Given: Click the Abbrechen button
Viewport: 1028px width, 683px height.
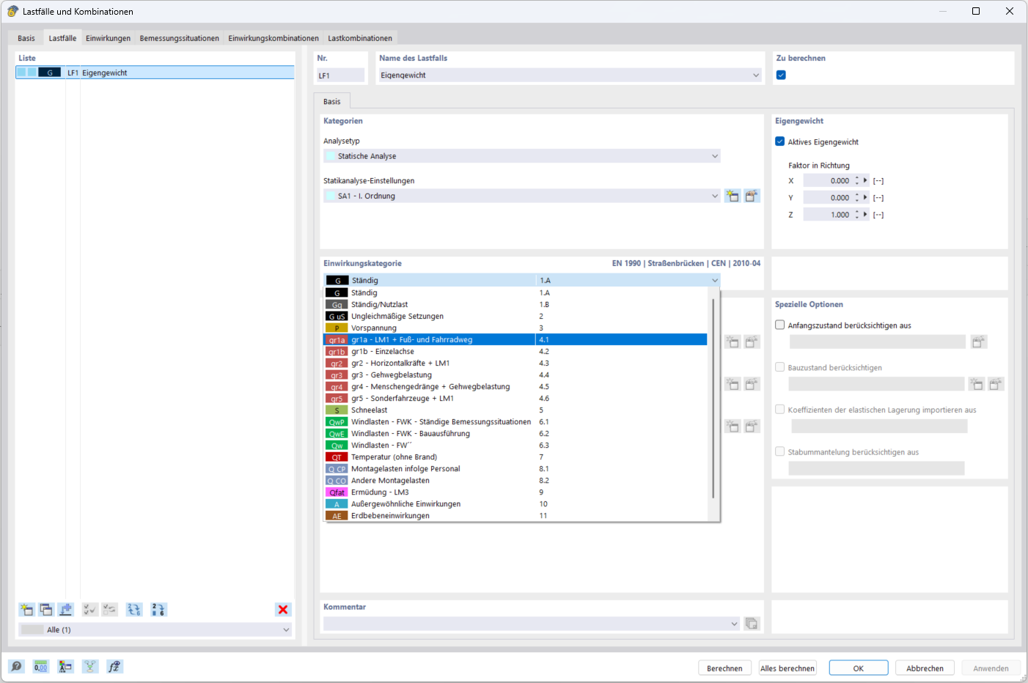Looking at the screenshot, I should pyautogui.click(x=925, y=668).
